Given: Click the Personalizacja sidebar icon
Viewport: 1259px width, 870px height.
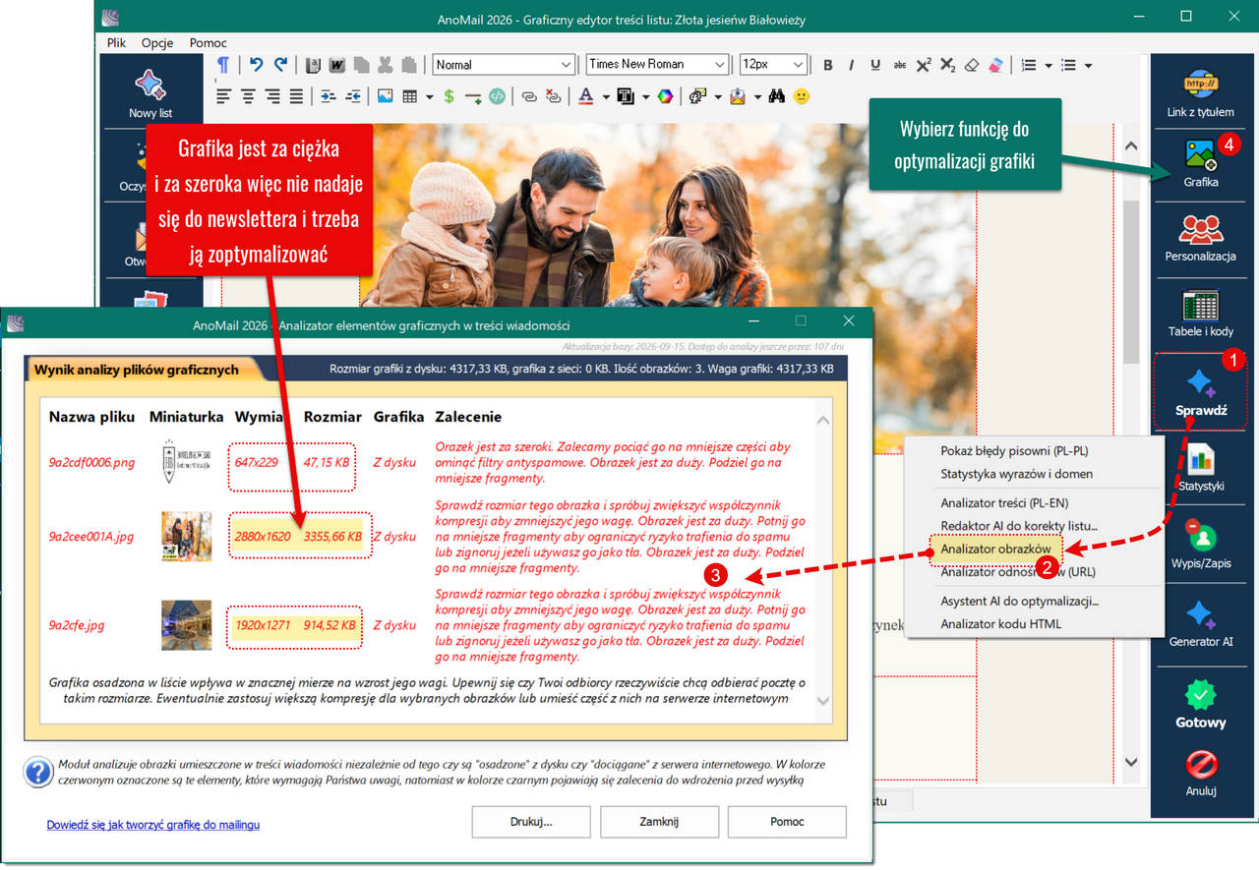Looking at the screenshot, I should click(1200, 237).
